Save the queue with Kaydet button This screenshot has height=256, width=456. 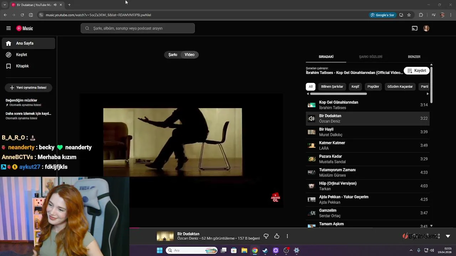416,71
